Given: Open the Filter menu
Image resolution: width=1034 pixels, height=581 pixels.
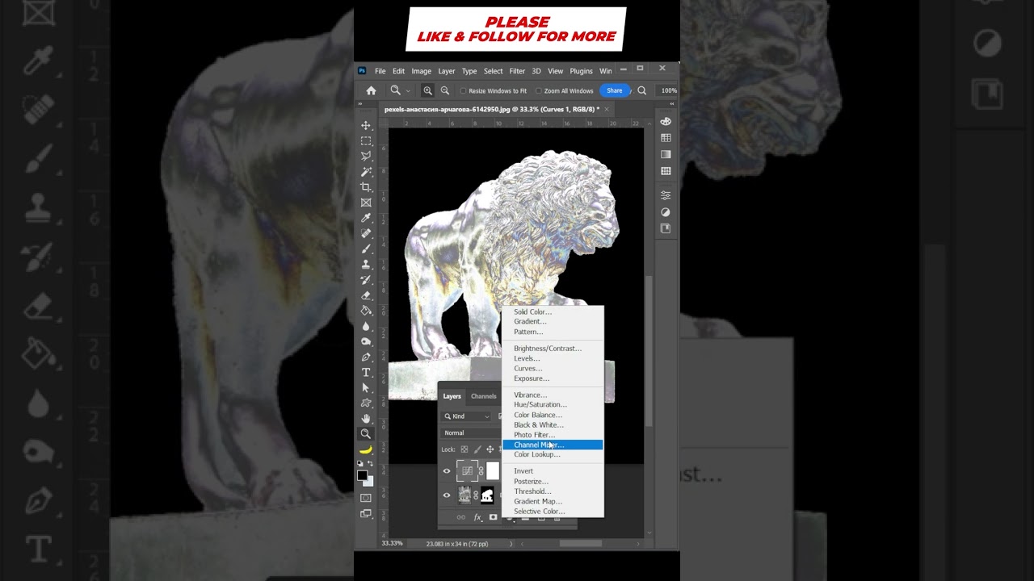Looking at the screenshot, I should tap(517, 71).
